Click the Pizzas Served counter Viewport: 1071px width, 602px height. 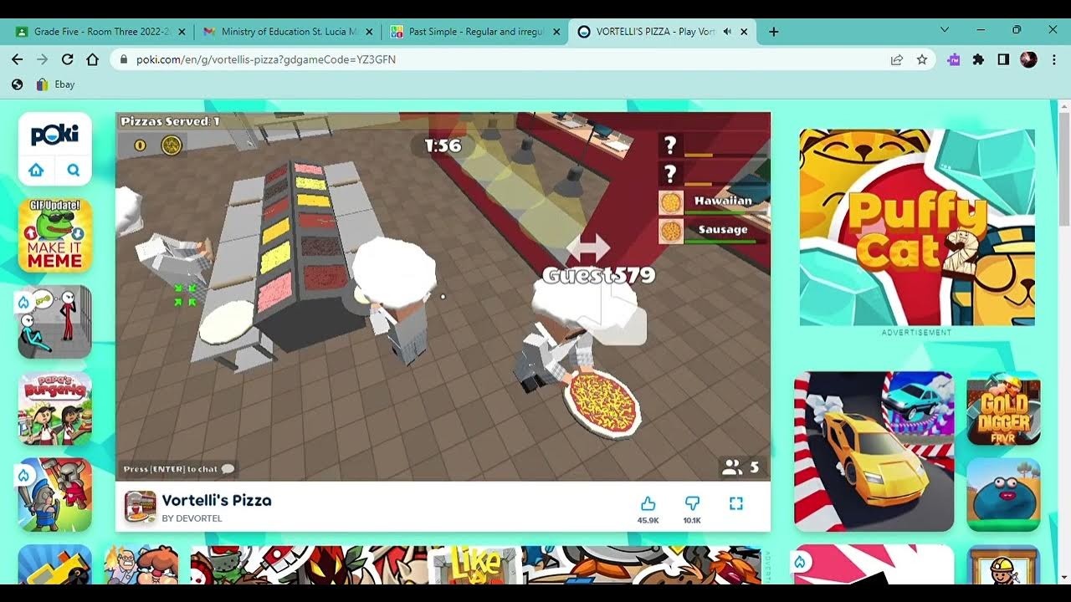[x=170, y=121]
